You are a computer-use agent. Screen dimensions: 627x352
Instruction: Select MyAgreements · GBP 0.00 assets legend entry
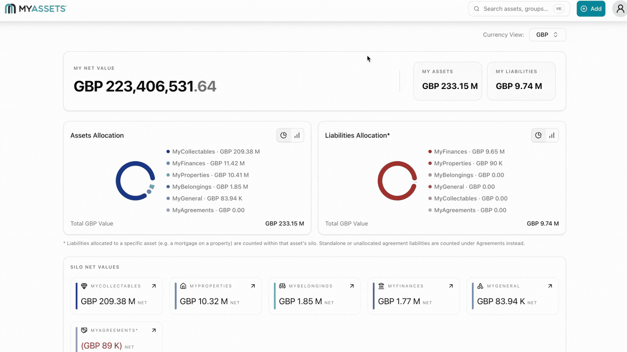pos(205,210)
